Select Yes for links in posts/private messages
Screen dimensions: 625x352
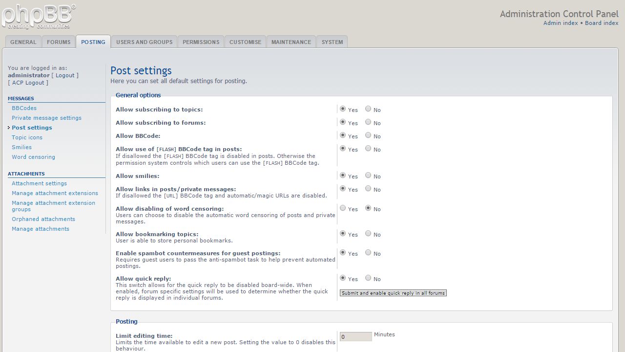coord(343,189)
